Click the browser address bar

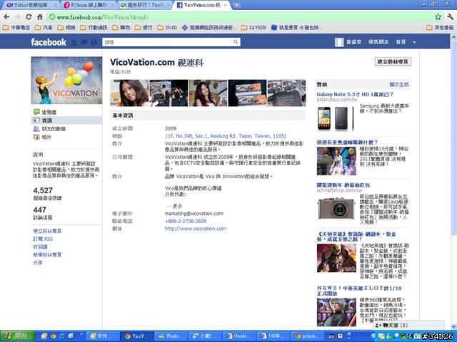click(x=241, y=17)
